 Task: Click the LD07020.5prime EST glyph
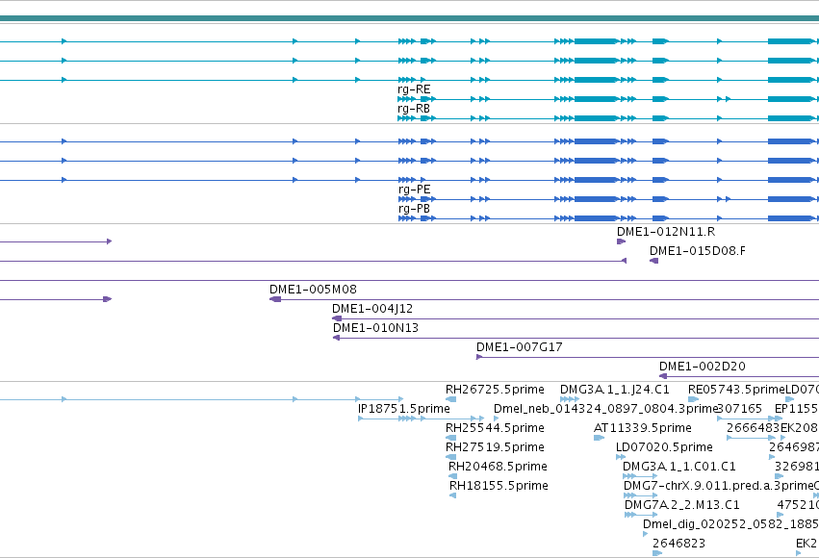click(621, 457)
